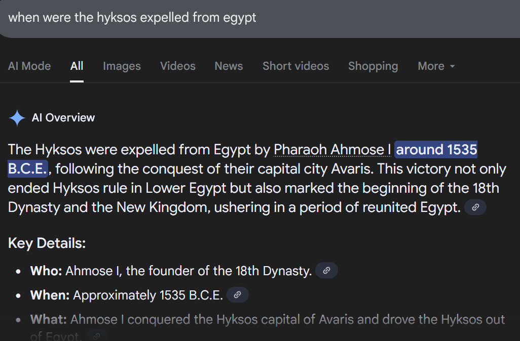Open the Videos tab
Screen dimensions: 520x341
178,66
